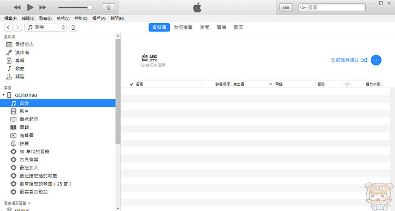Sort by the 播放次數 column header
The image size is (395, 211).
pos(367,85)
